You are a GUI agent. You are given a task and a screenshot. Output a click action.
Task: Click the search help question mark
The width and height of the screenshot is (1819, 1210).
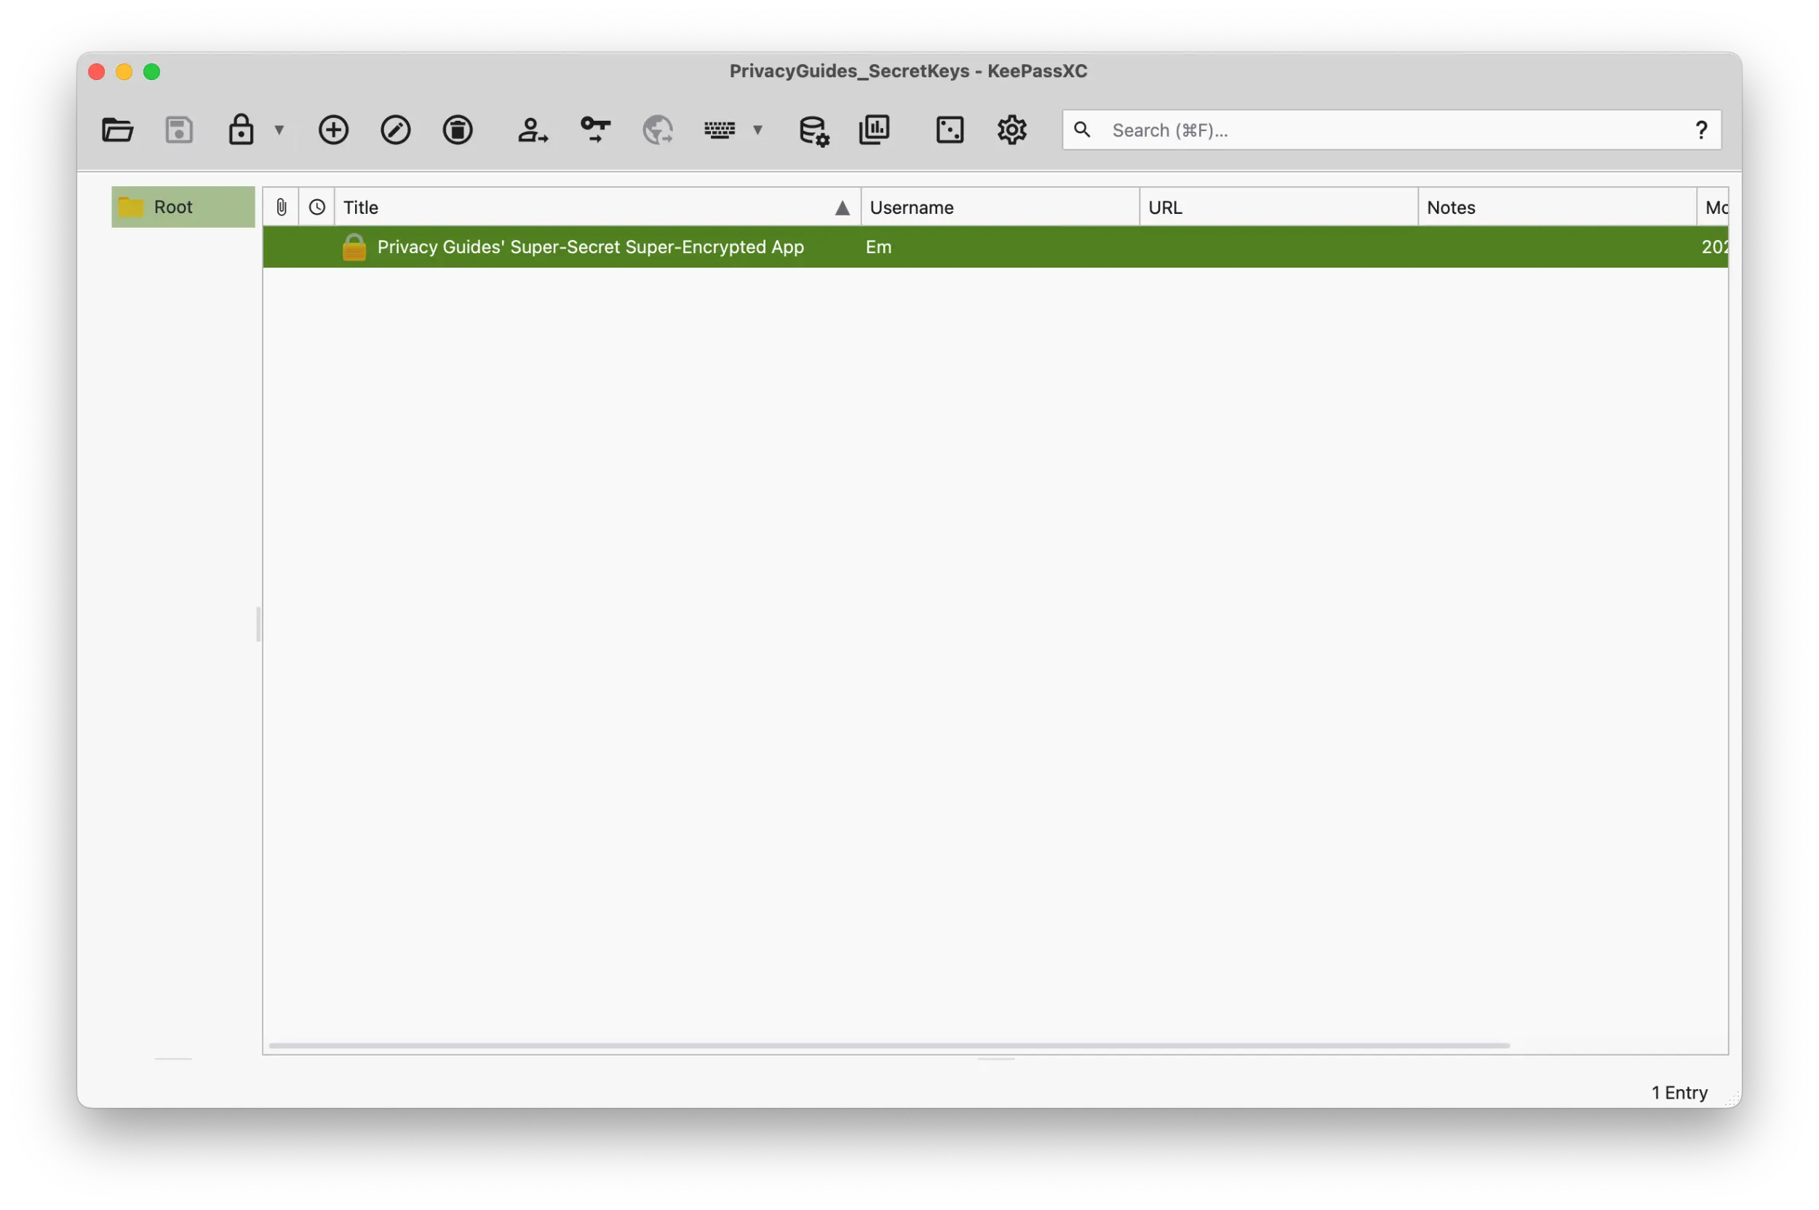coord(1703,130)
